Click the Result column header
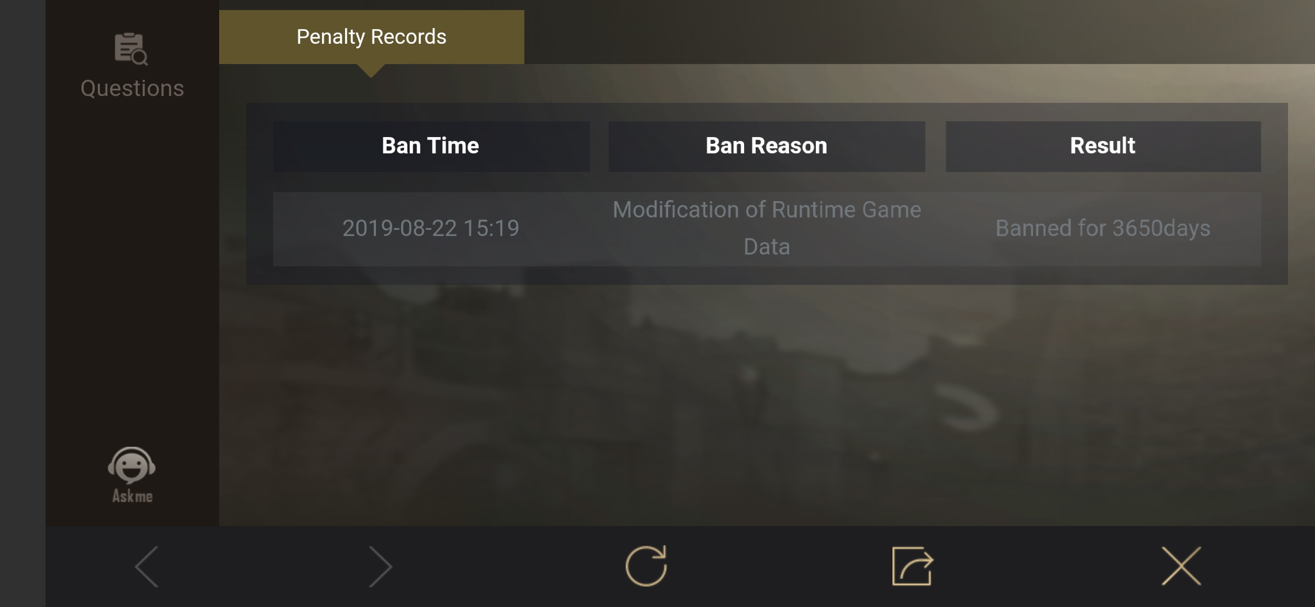This screenshot has width=1315, height=607. [x=1103, y=146]
